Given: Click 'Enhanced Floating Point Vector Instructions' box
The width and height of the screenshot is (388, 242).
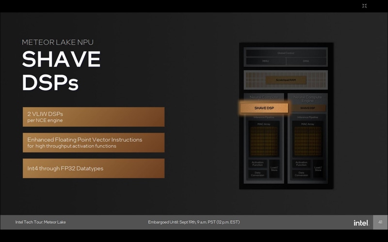Looking at the screenshot, I should (94, 142).
